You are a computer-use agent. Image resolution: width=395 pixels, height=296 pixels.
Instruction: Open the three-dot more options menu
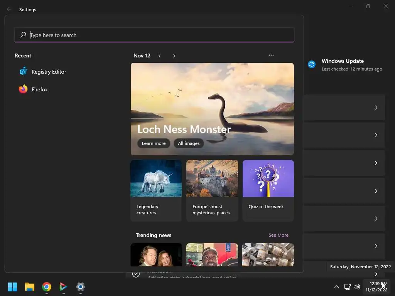point(271,55)
